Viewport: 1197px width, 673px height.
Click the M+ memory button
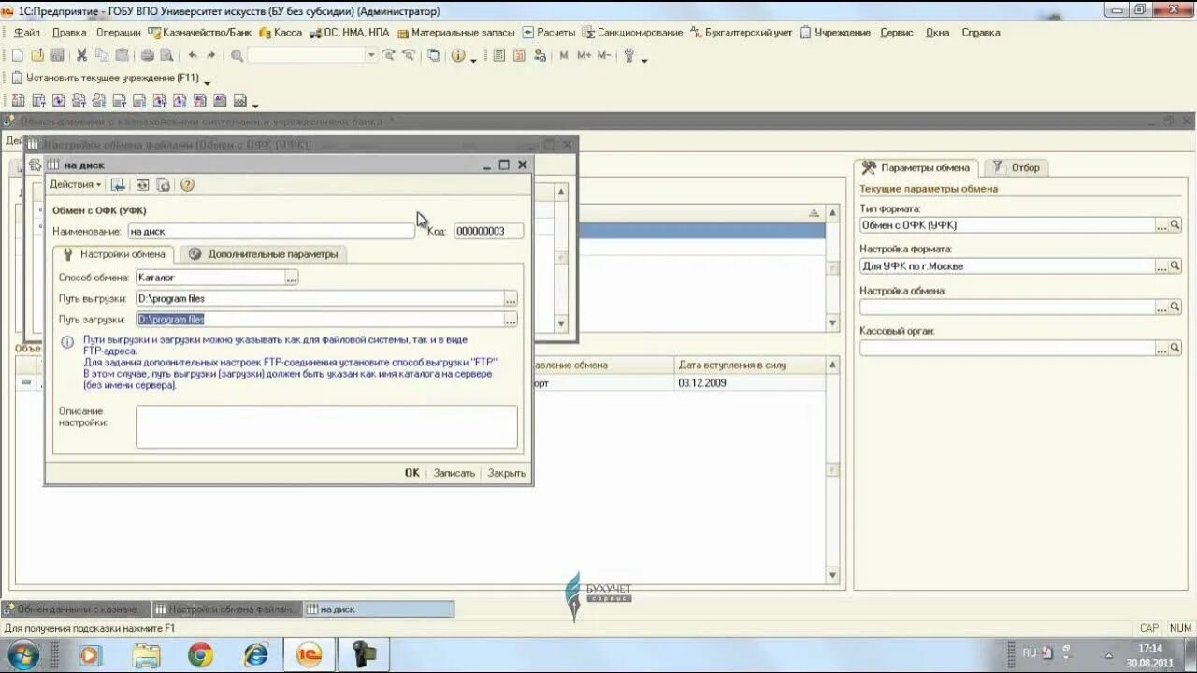pos(584,56)
